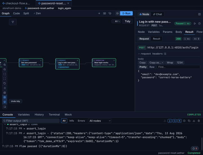Click the Tidy button

[127, 21]
